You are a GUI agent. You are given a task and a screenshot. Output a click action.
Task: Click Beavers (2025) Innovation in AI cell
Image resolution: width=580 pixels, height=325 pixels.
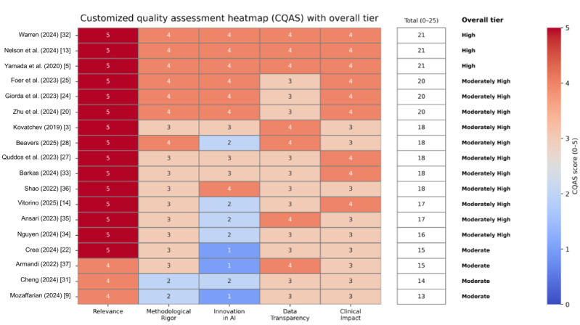point(229,143)
